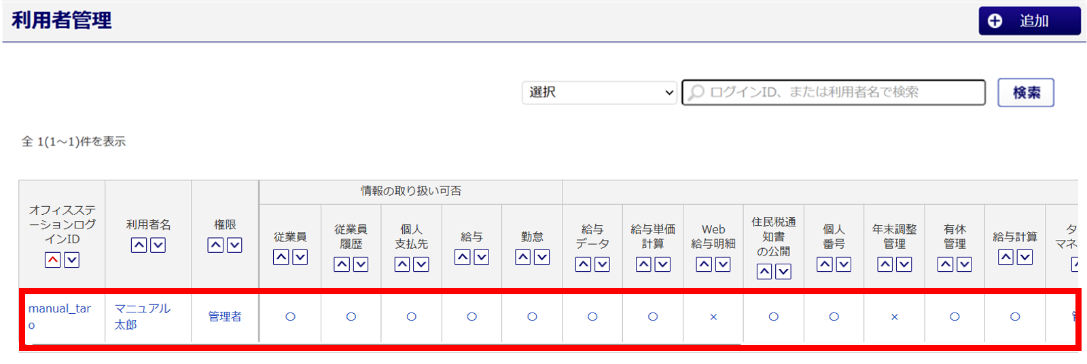Viewport: 1087px width, 364px height.
Task: Sort 利用者名 column descending
Action: pos(158,245)
